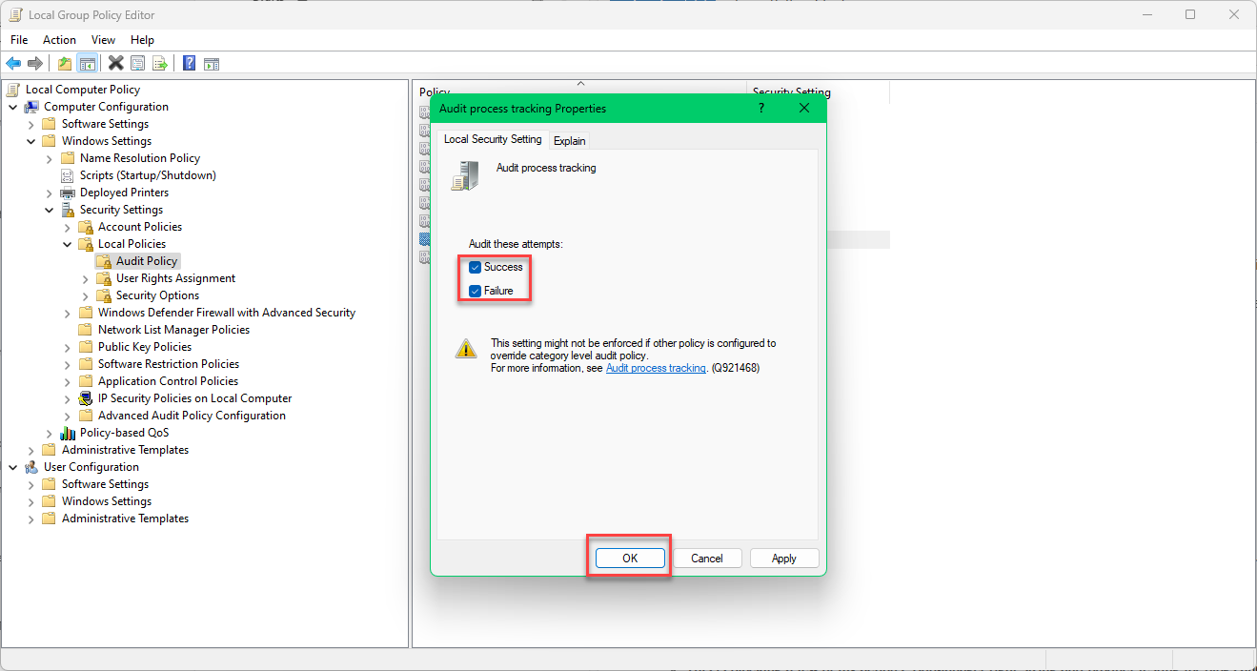Click the Forward navigation arrow icon
The width and height of the screenshot is (1257, 671).
tap(35, 63)
